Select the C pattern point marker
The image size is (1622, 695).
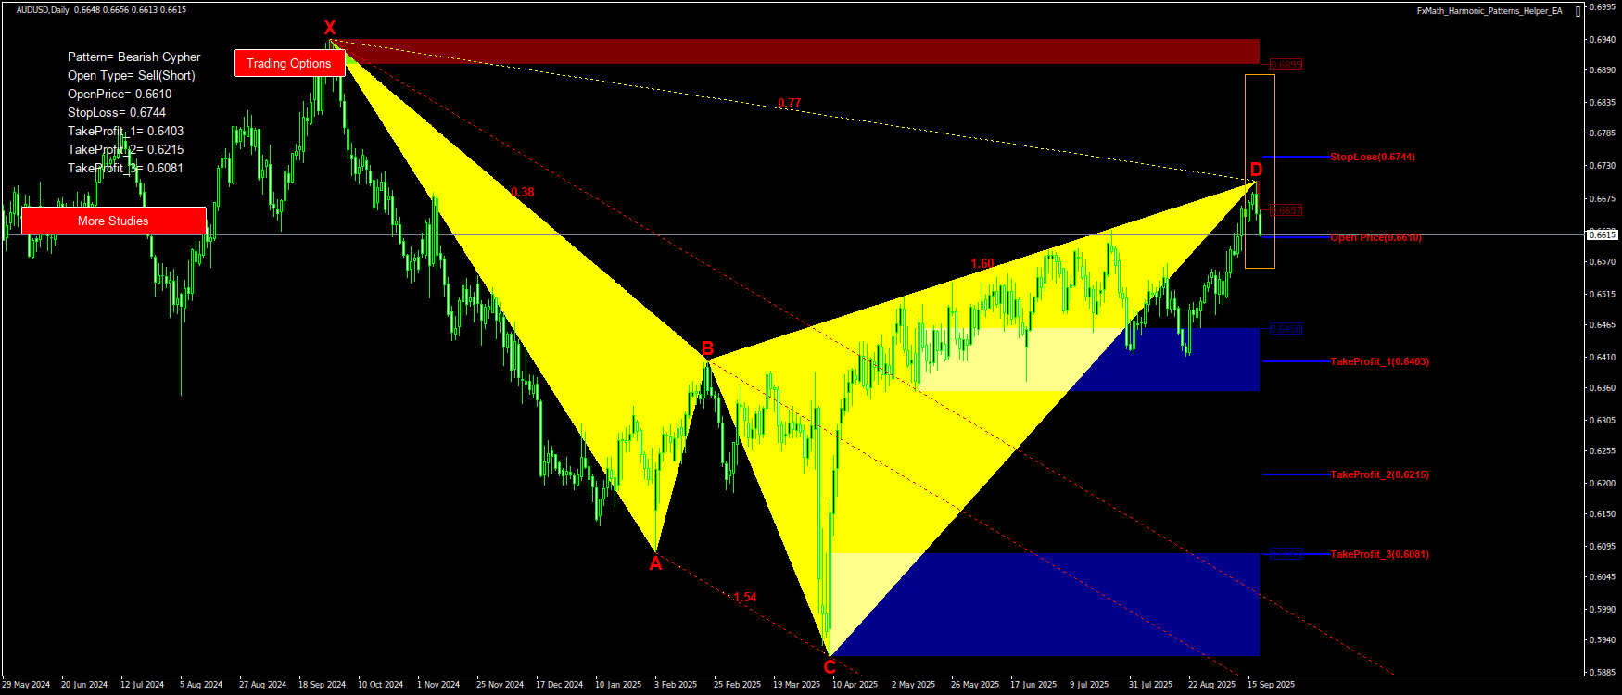pyautogui.click(x=830, y=666)
